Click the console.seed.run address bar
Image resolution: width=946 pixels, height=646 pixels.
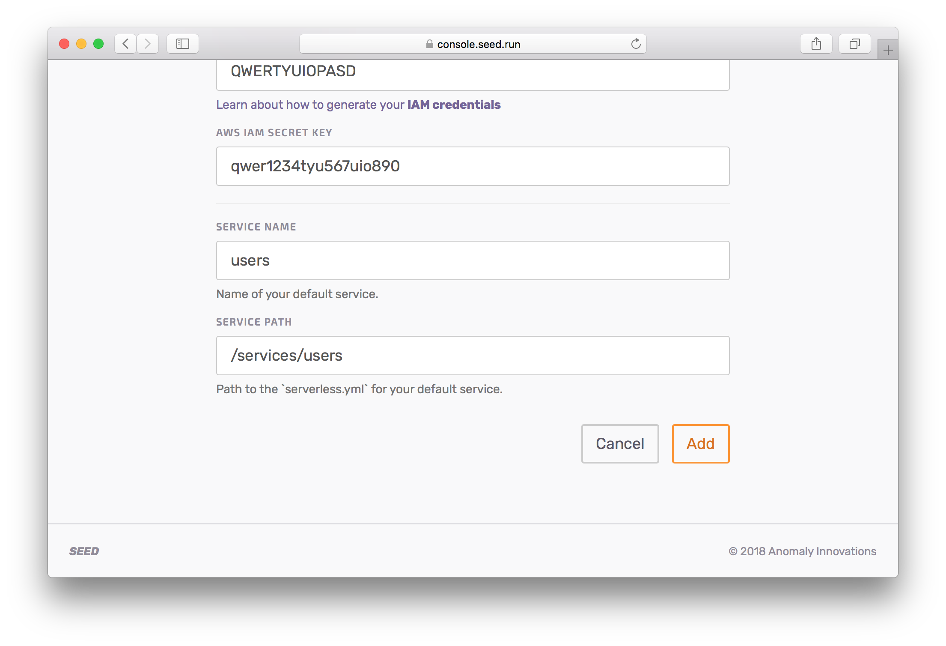[x=479, y=44]
